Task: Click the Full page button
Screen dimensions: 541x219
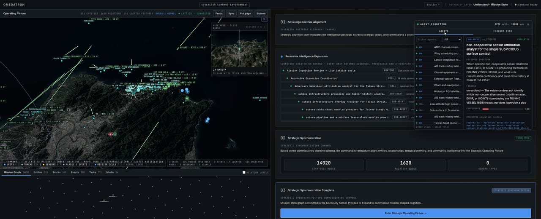Action: pyautogui.click(x=246, y=13)
